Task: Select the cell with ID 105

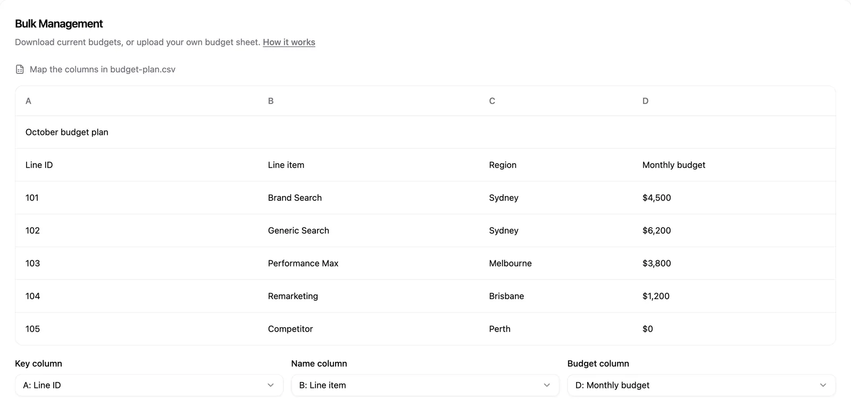Action: (137, 329)
